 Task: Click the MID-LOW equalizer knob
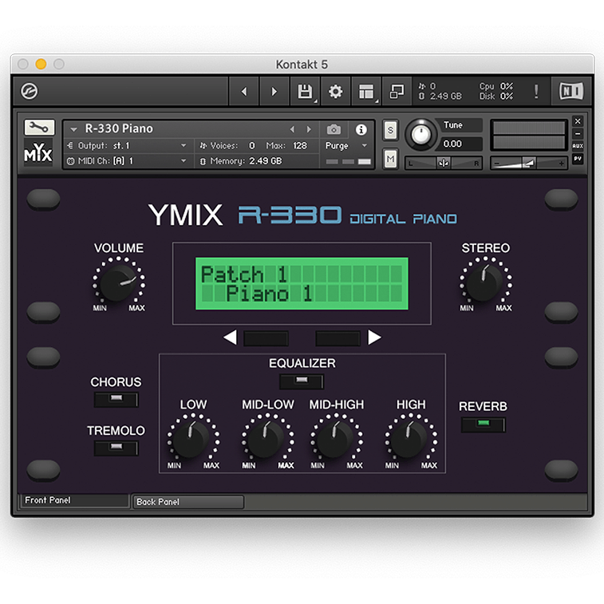pyautogui.click(x=266, y=440)
